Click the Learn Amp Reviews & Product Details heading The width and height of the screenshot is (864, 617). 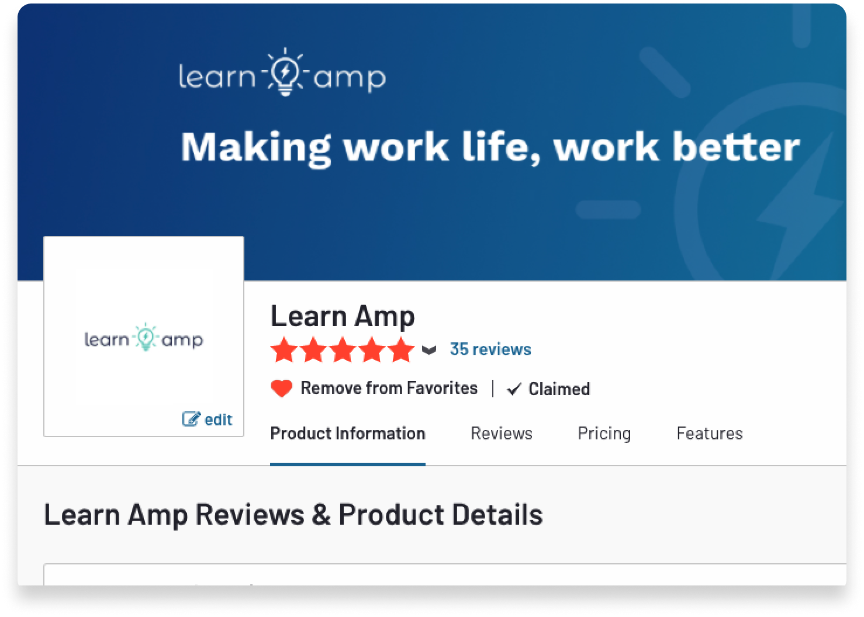[x=293, y=515]
